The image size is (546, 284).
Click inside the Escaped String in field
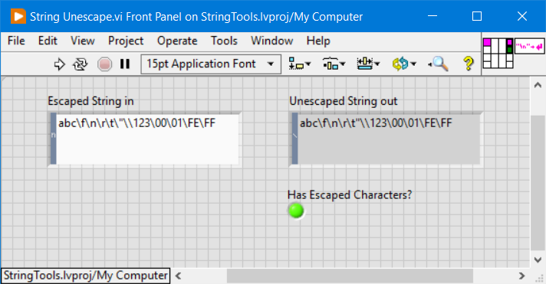148,139
